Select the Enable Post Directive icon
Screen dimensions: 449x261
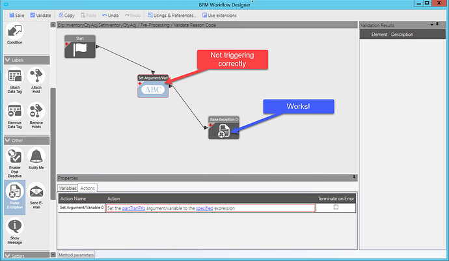coord(14,156)
